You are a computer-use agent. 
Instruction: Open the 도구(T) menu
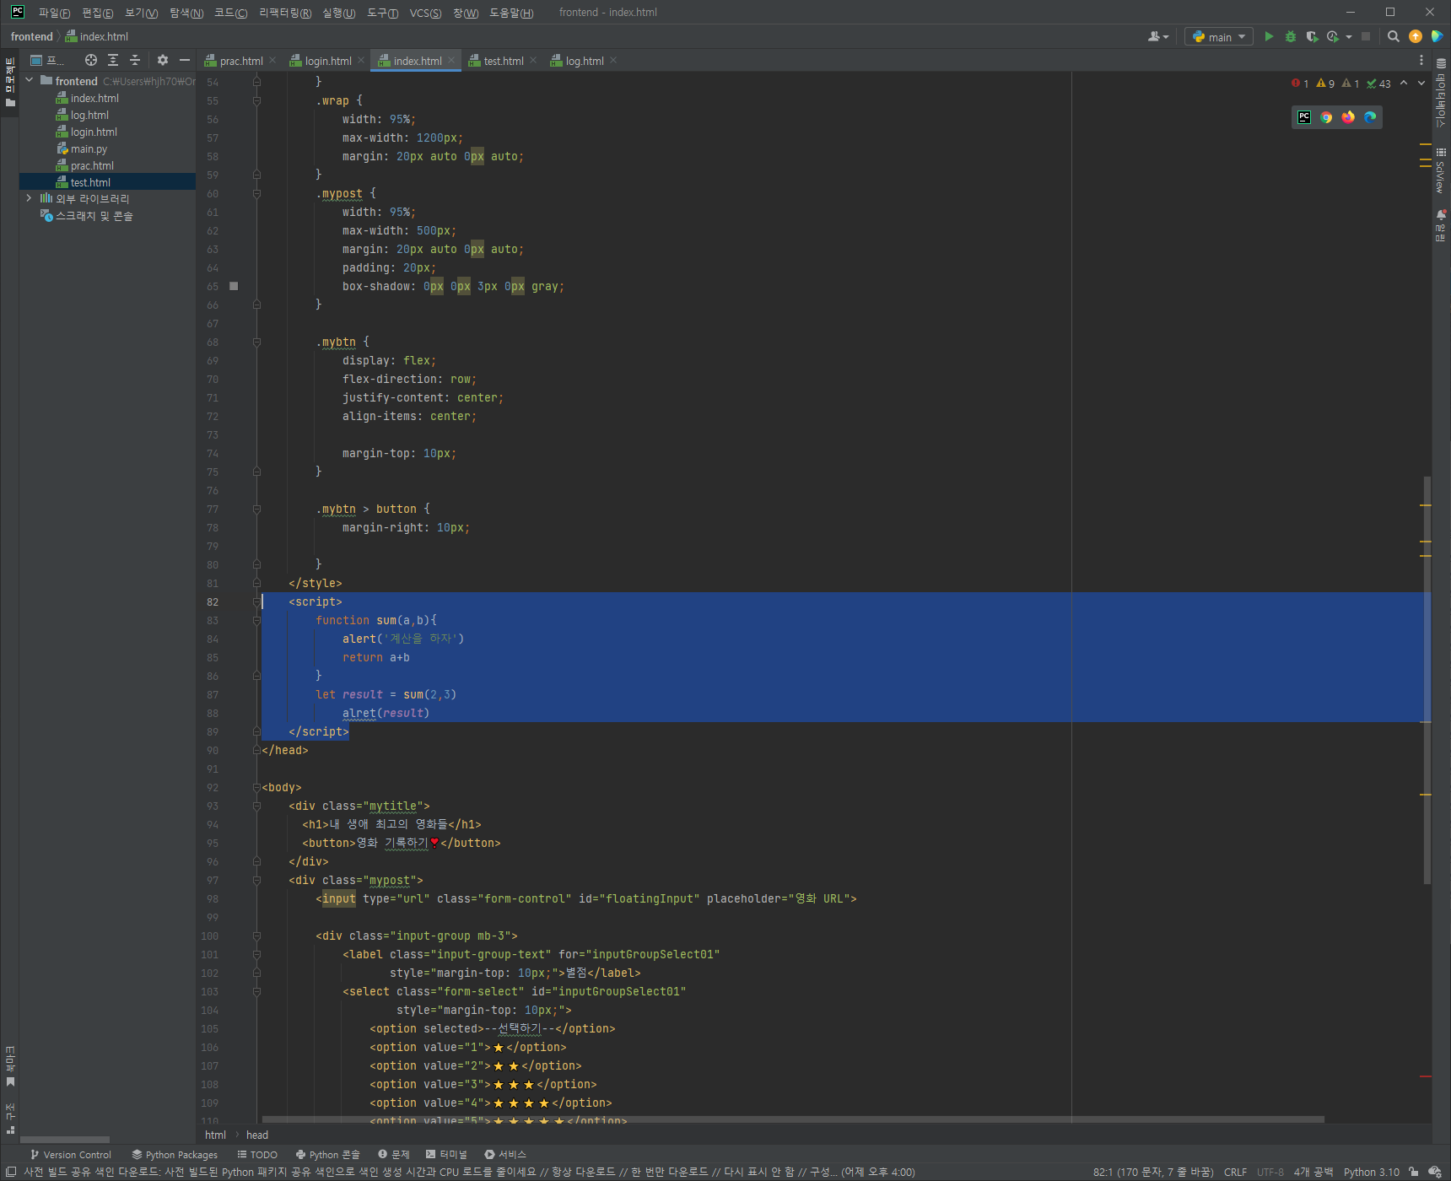(382, 13)
